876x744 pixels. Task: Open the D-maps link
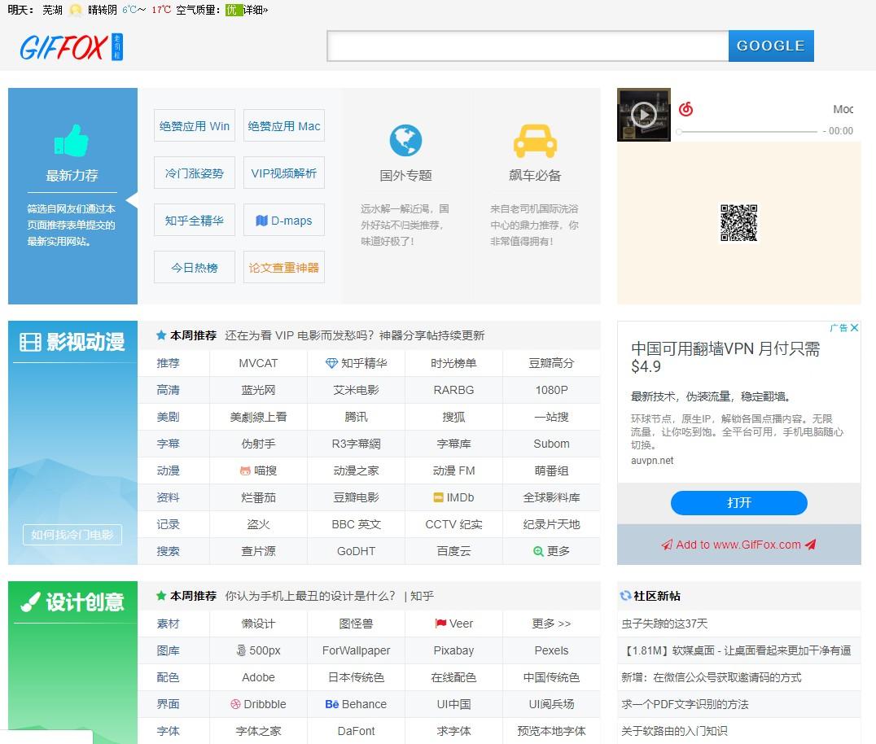click(x=284, y=221)
